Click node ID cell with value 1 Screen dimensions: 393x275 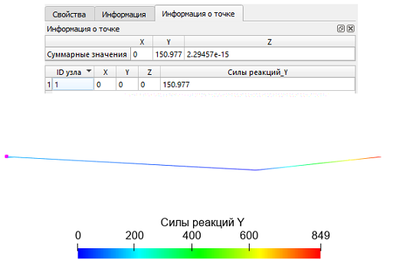point(73,84)
